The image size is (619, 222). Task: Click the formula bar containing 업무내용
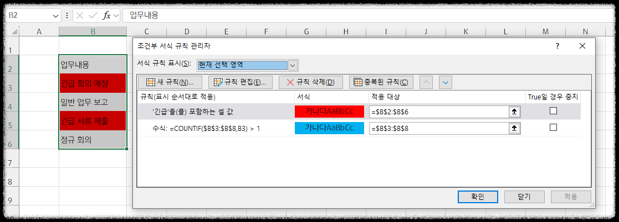367,15
